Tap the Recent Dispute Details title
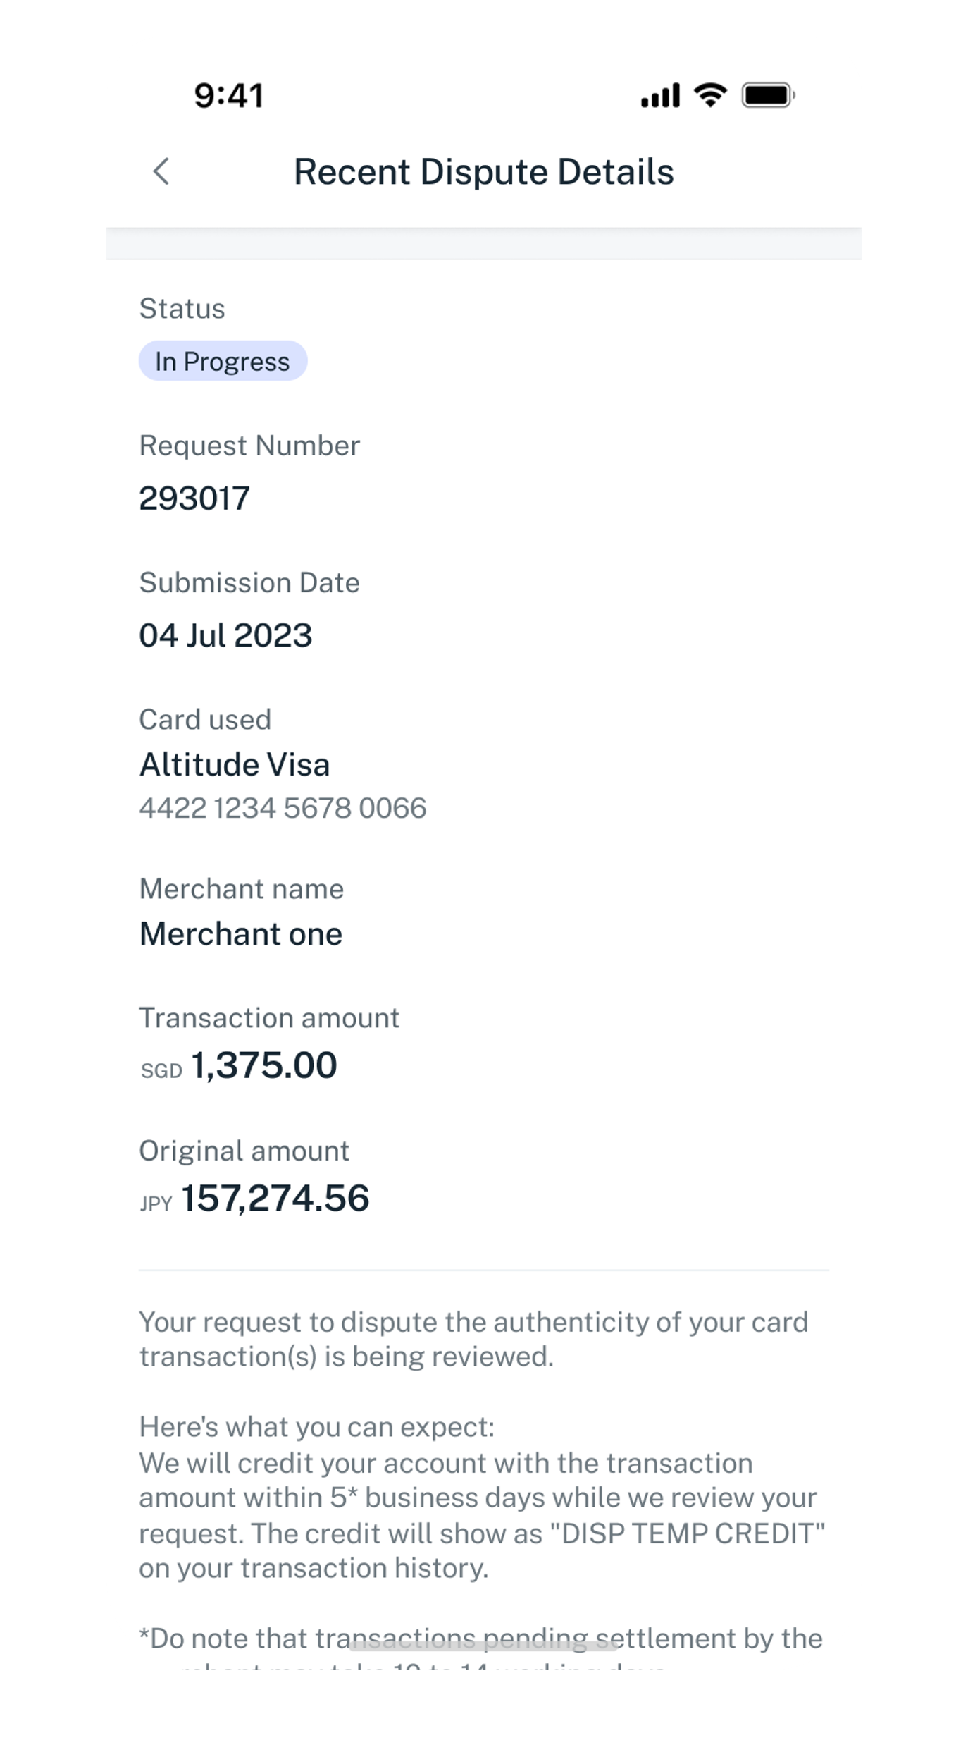 click(x=484, y=172)
